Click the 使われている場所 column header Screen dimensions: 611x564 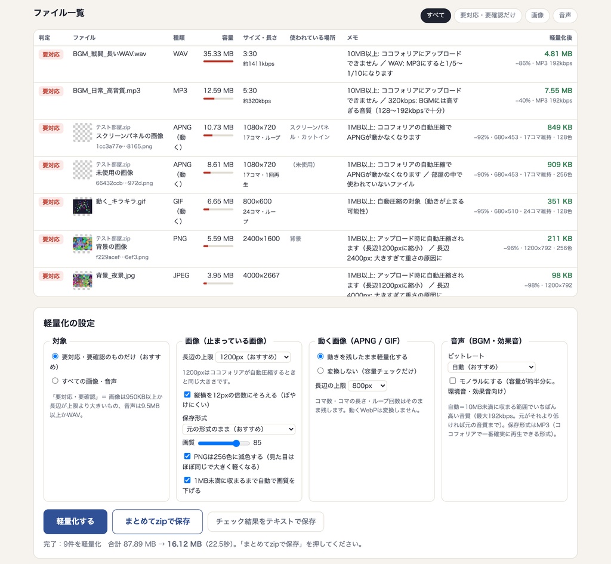tap(313, 38)
